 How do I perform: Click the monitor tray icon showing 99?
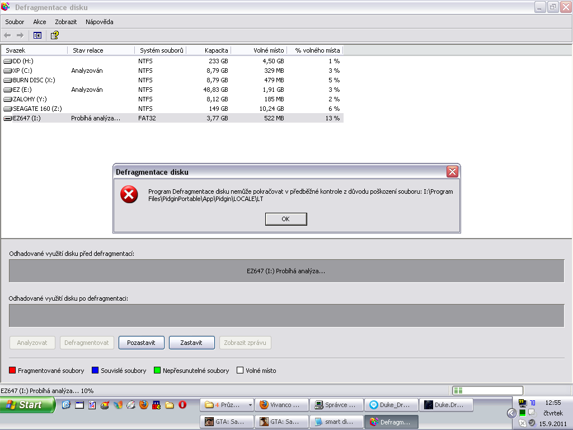pos(523,403)
